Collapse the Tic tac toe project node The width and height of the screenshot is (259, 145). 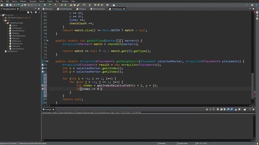(x=1, y=15)
